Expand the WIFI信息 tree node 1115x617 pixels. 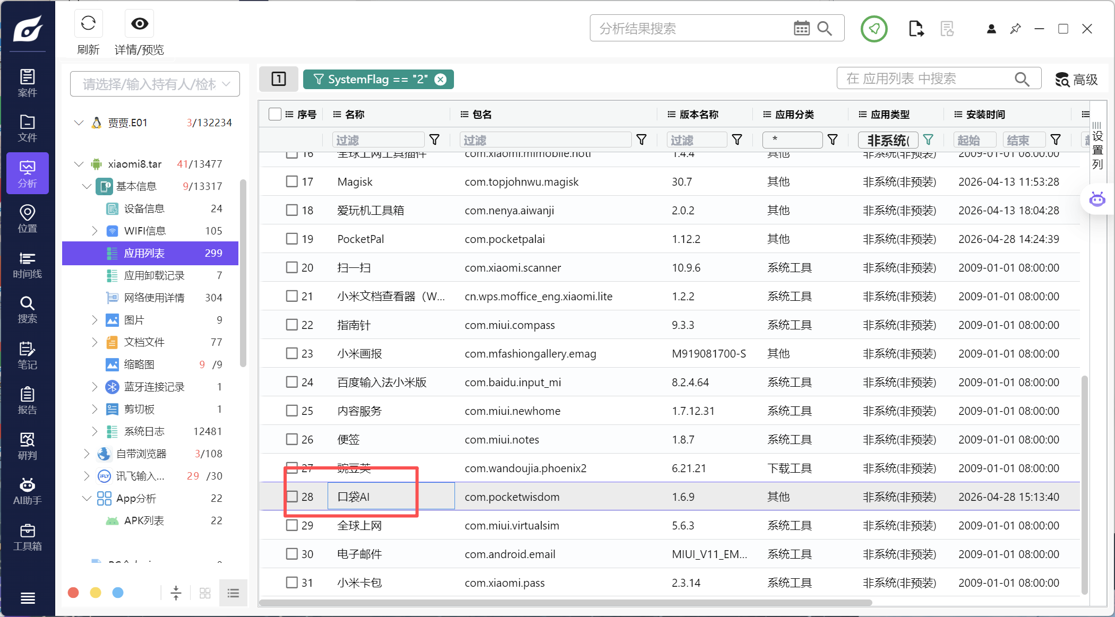coord(95,231)
